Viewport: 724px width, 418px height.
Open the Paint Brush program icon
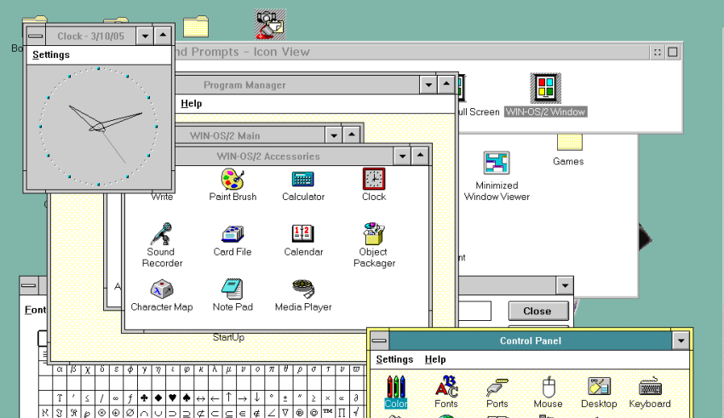click(233, 180)
